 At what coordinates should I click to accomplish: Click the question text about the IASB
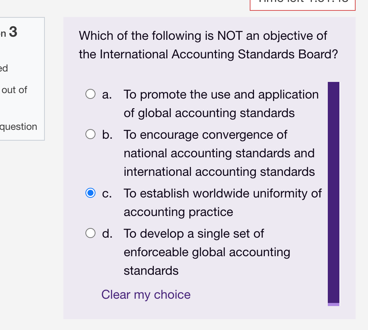208,45
